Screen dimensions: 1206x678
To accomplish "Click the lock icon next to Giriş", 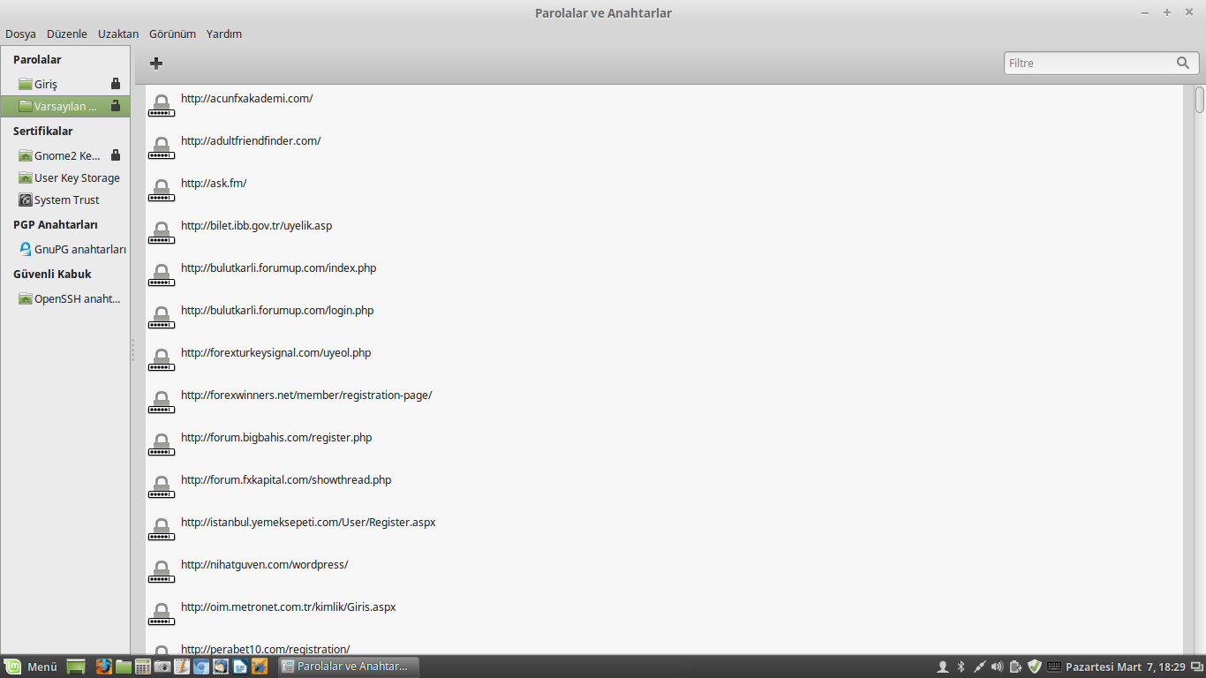I will click(x=115, y=84).
